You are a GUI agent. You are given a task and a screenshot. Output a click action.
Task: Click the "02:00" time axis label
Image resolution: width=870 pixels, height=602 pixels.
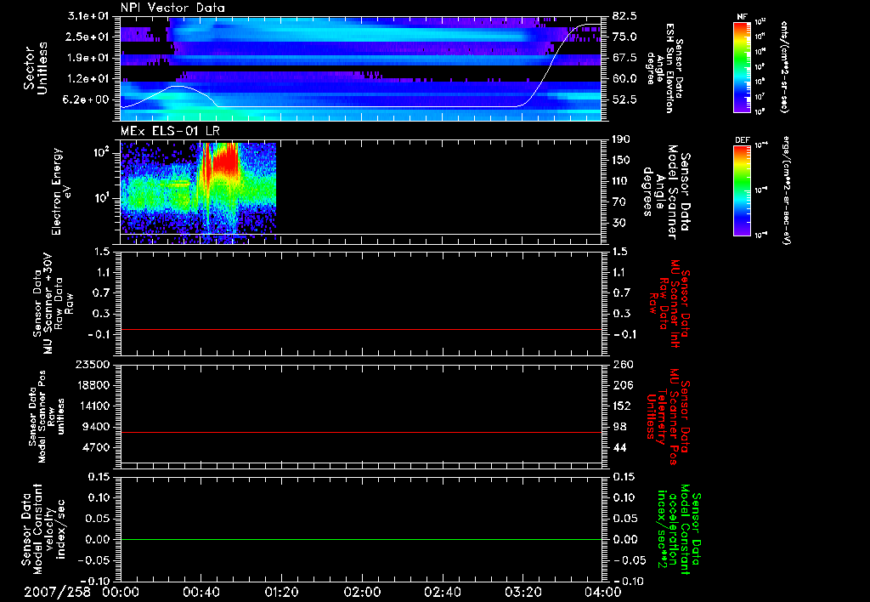click(x=362, y=592)
